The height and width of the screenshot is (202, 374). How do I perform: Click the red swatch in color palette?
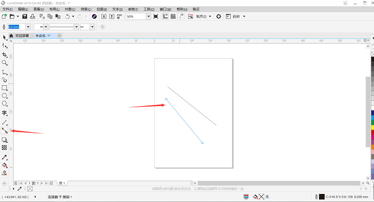pos(372,132)
